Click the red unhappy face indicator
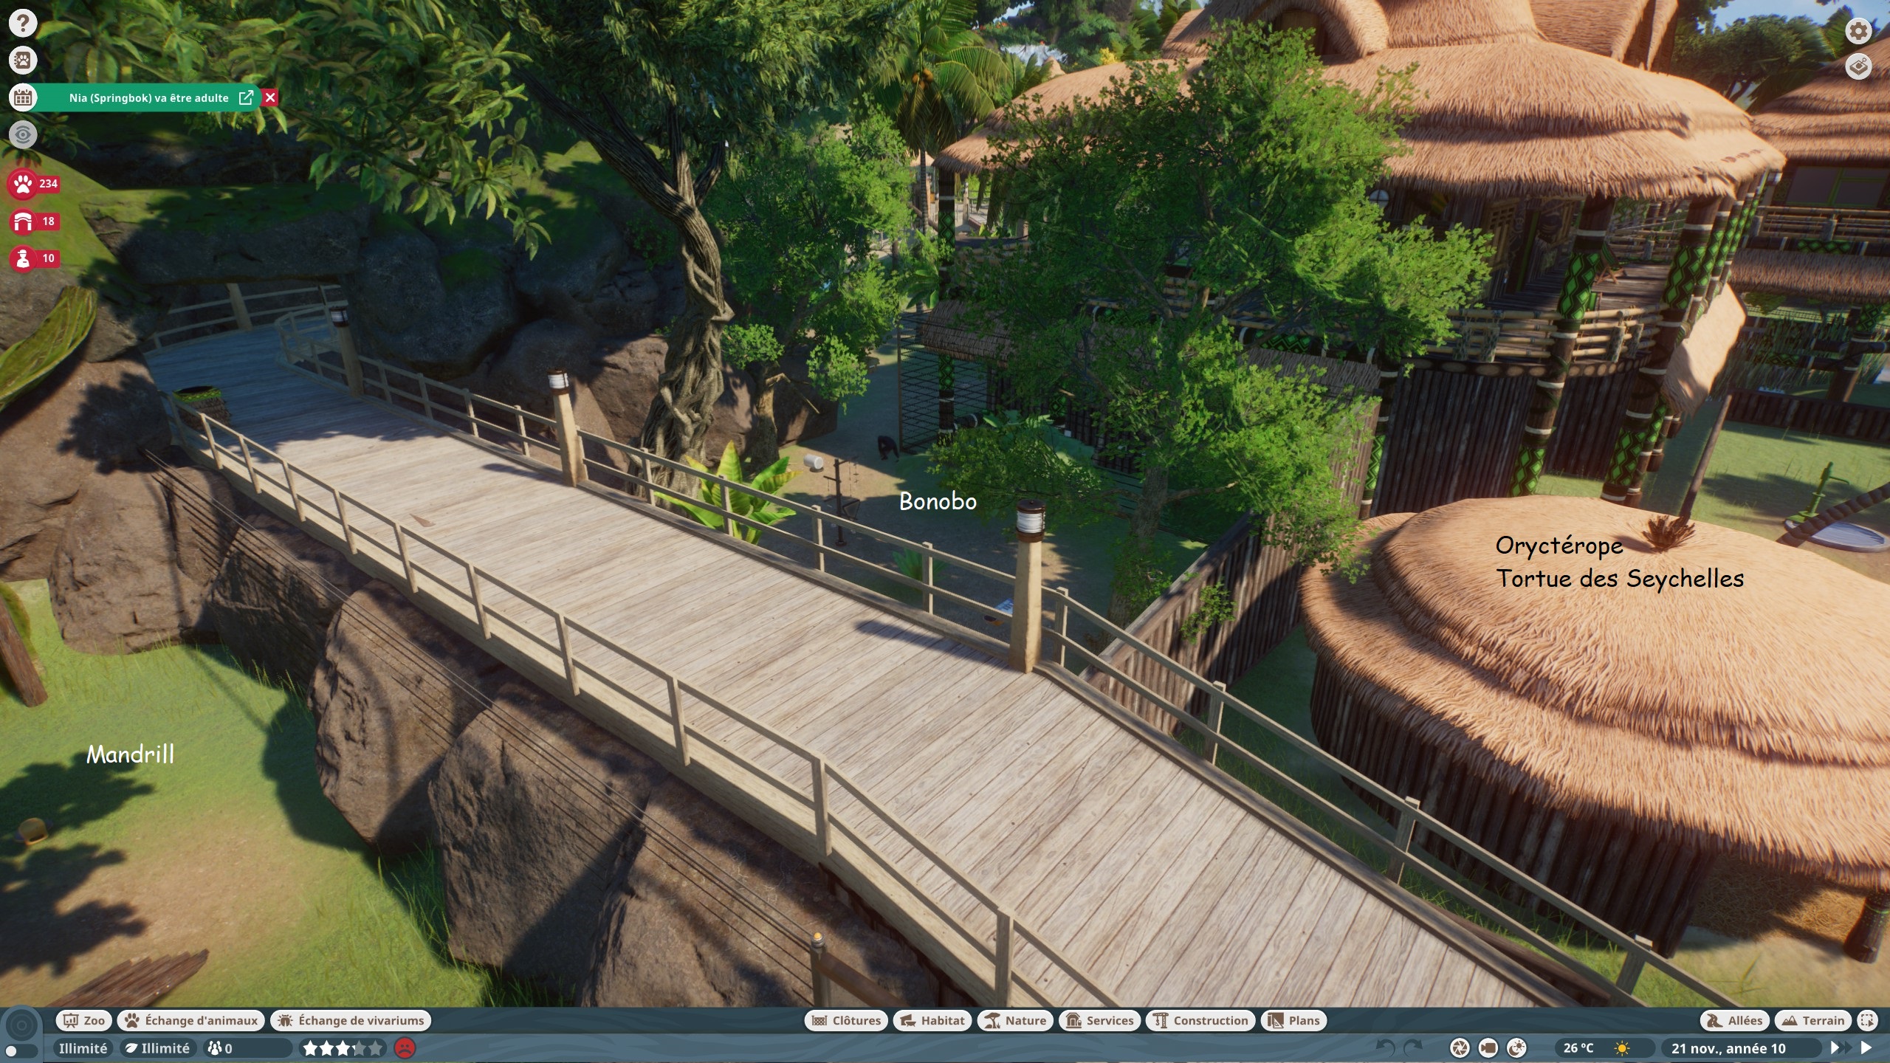The width and height of the screenshot is (1890, 1063). pos(405,1048)
